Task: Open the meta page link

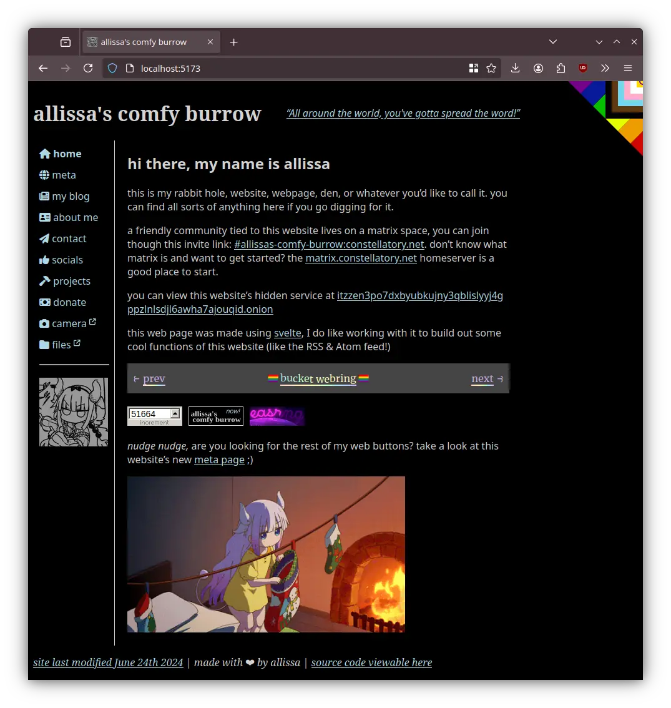Action: (220, 460)
